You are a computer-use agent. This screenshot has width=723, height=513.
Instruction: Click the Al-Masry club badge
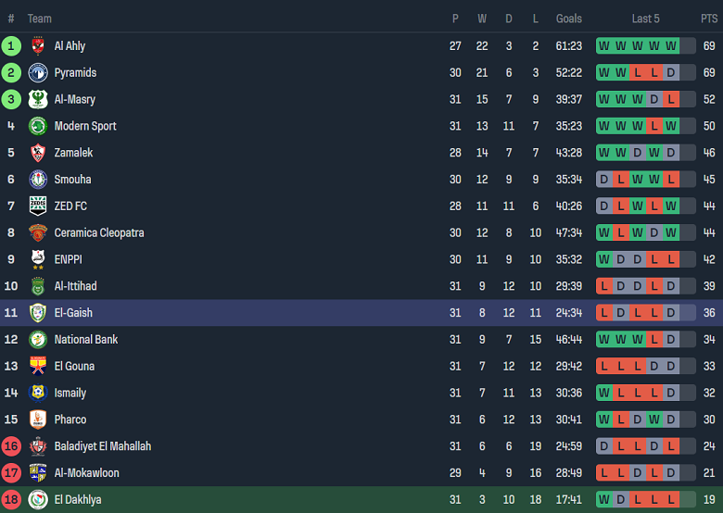pos(38,100)
